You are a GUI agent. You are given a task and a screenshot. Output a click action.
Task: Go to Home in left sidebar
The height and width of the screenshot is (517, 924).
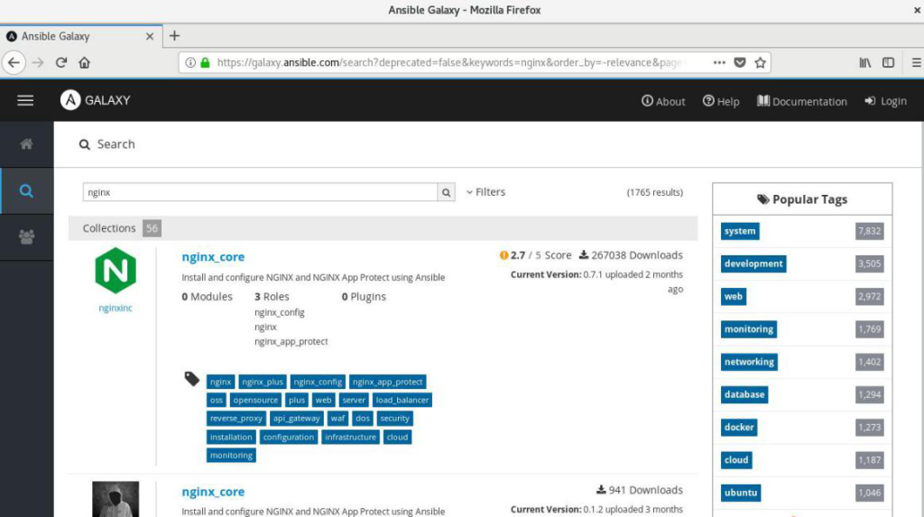pos(26,144)
